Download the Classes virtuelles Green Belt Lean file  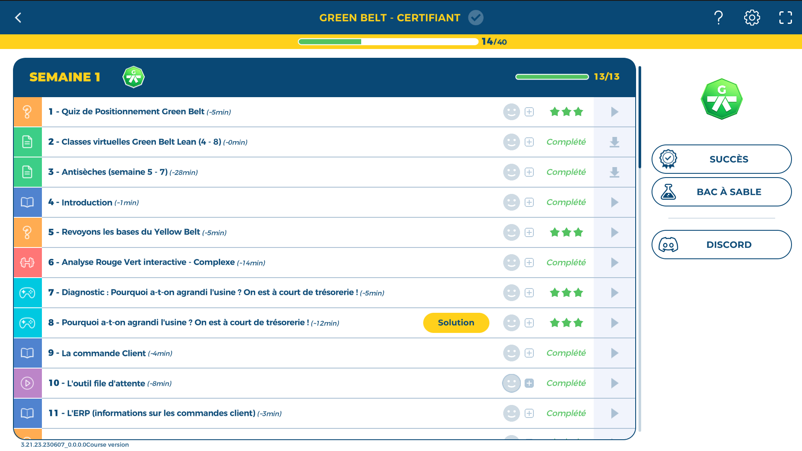pos(614,142)
